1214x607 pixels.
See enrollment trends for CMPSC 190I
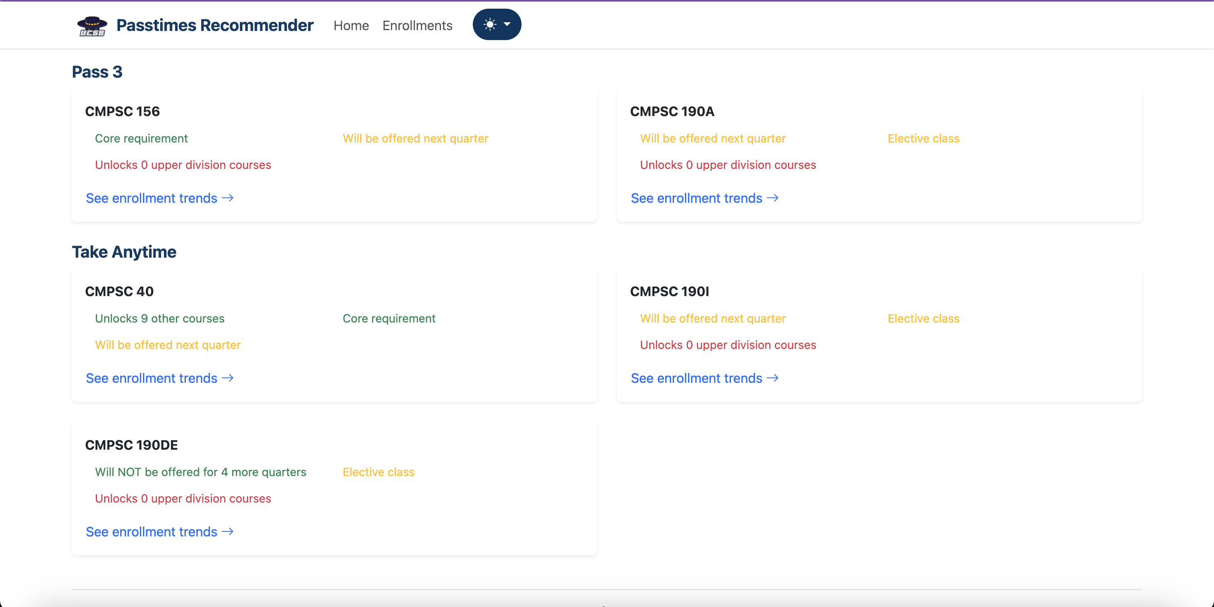[x=696, y=378]
